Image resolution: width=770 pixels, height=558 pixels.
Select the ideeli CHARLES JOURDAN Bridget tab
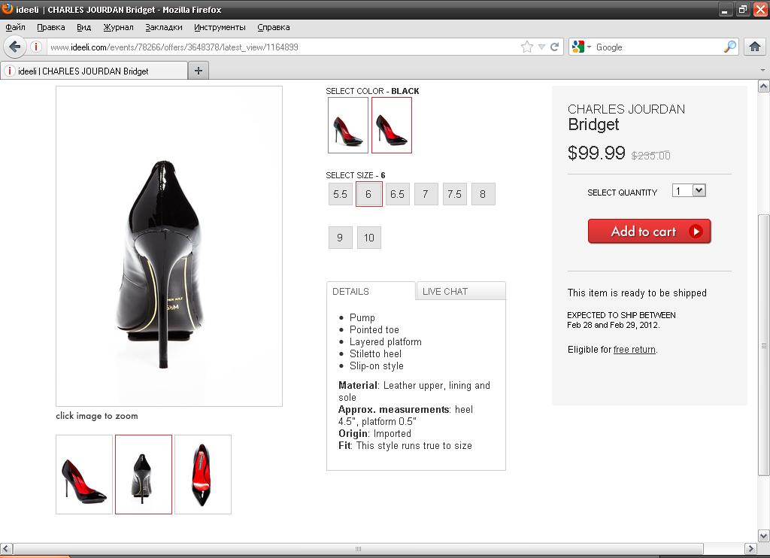coord(94,71)
